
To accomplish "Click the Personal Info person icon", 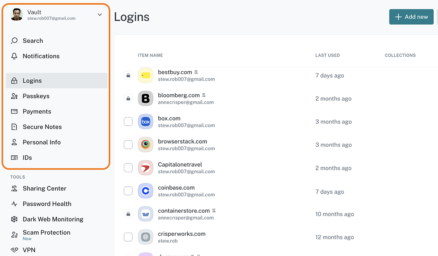I will coord(14,142).
